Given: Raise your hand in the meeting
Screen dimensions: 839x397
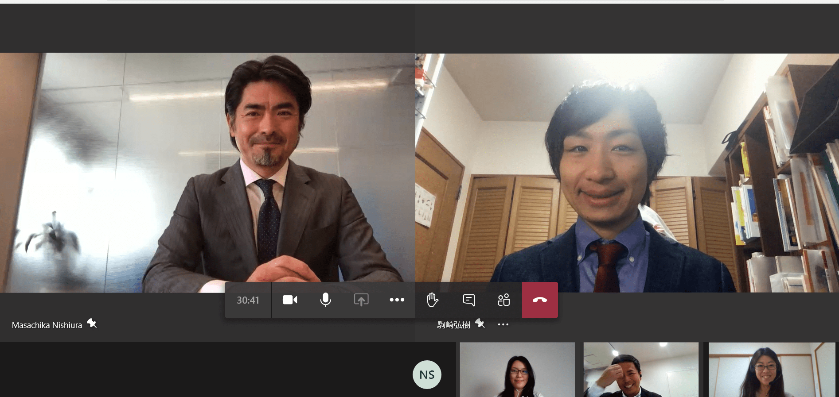Looking at the screenshot, I should (433, 300).
